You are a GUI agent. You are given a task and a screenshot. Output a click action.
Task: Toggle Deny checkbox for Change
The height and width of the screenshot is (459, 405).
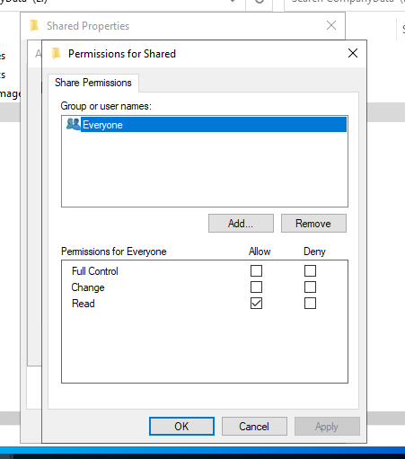coord(310,287)
